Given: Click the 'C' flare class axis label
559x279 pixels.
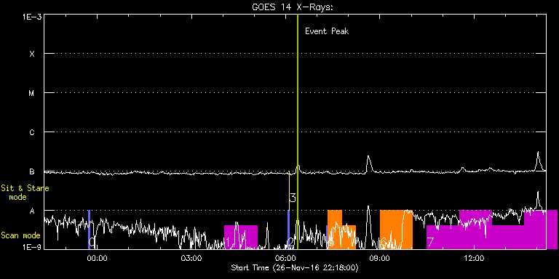Looking at the screenshot, I should (32, 132).
